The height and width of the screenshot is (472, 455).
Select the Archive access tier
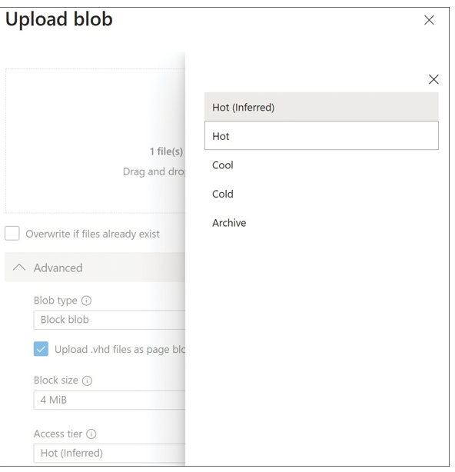321,223
